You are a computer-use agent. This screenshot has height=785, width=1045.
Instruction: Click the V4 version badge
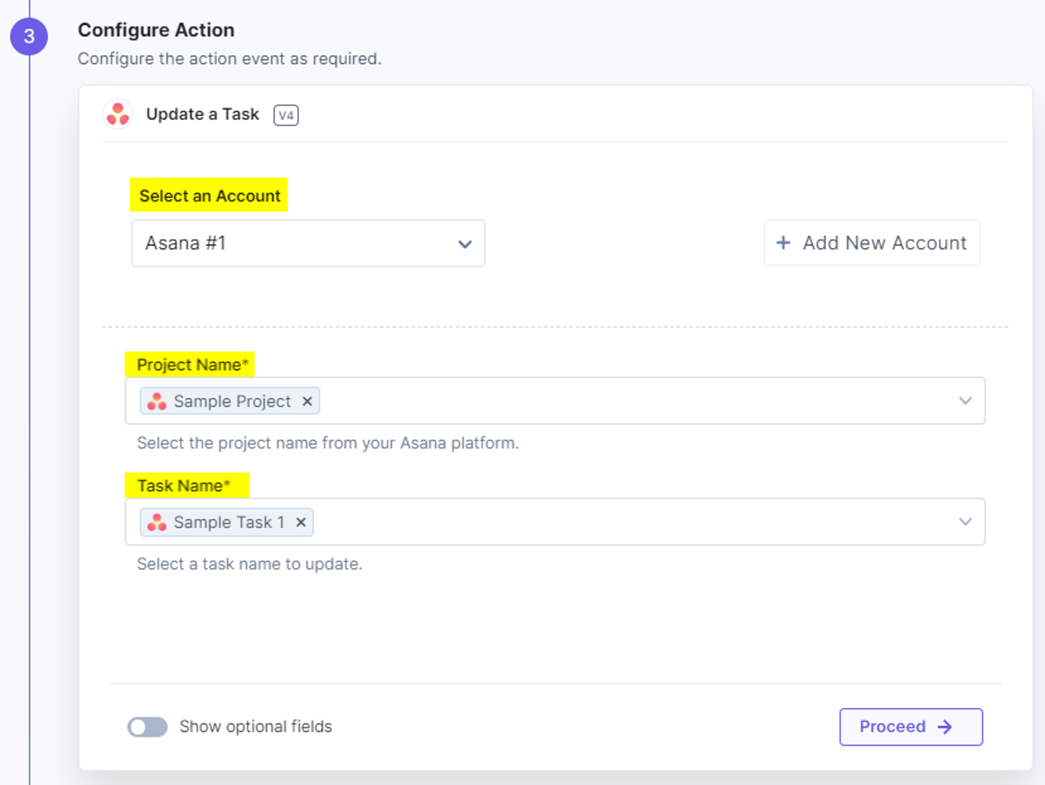[x=286, y=115]
